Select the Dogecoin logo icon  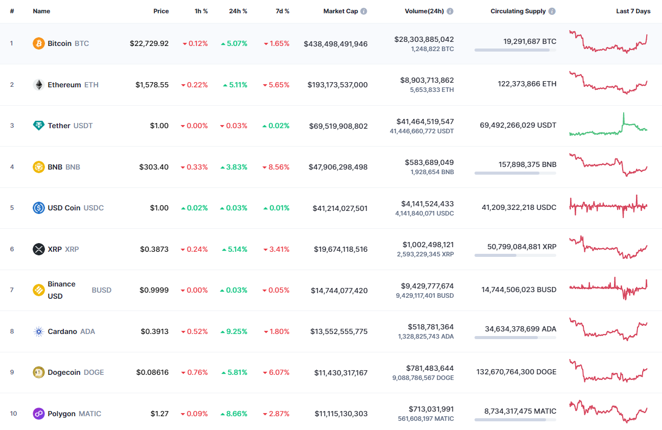[38, 372]
